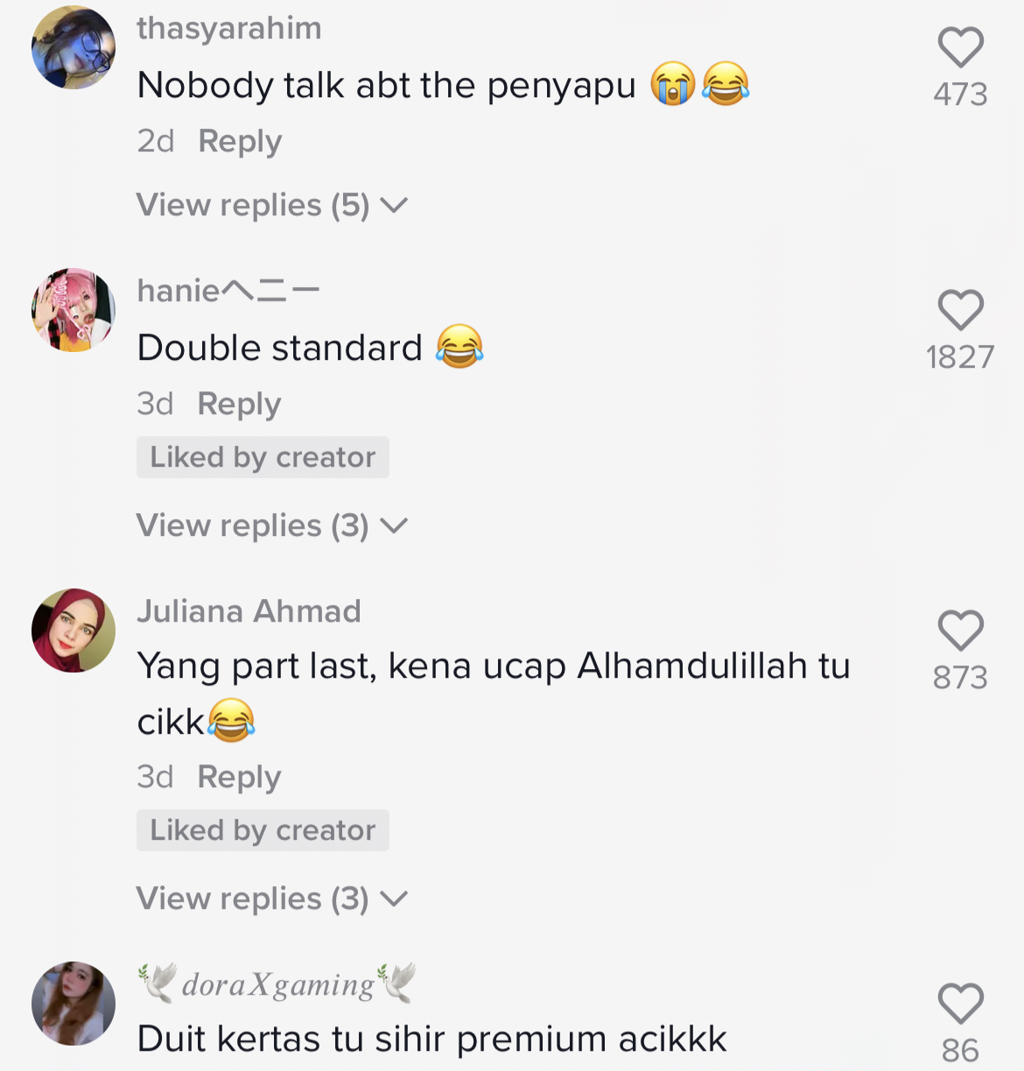Open thasyarahim's profile picture
The width and height of the screenshot is (1024, 1071).
74,47
